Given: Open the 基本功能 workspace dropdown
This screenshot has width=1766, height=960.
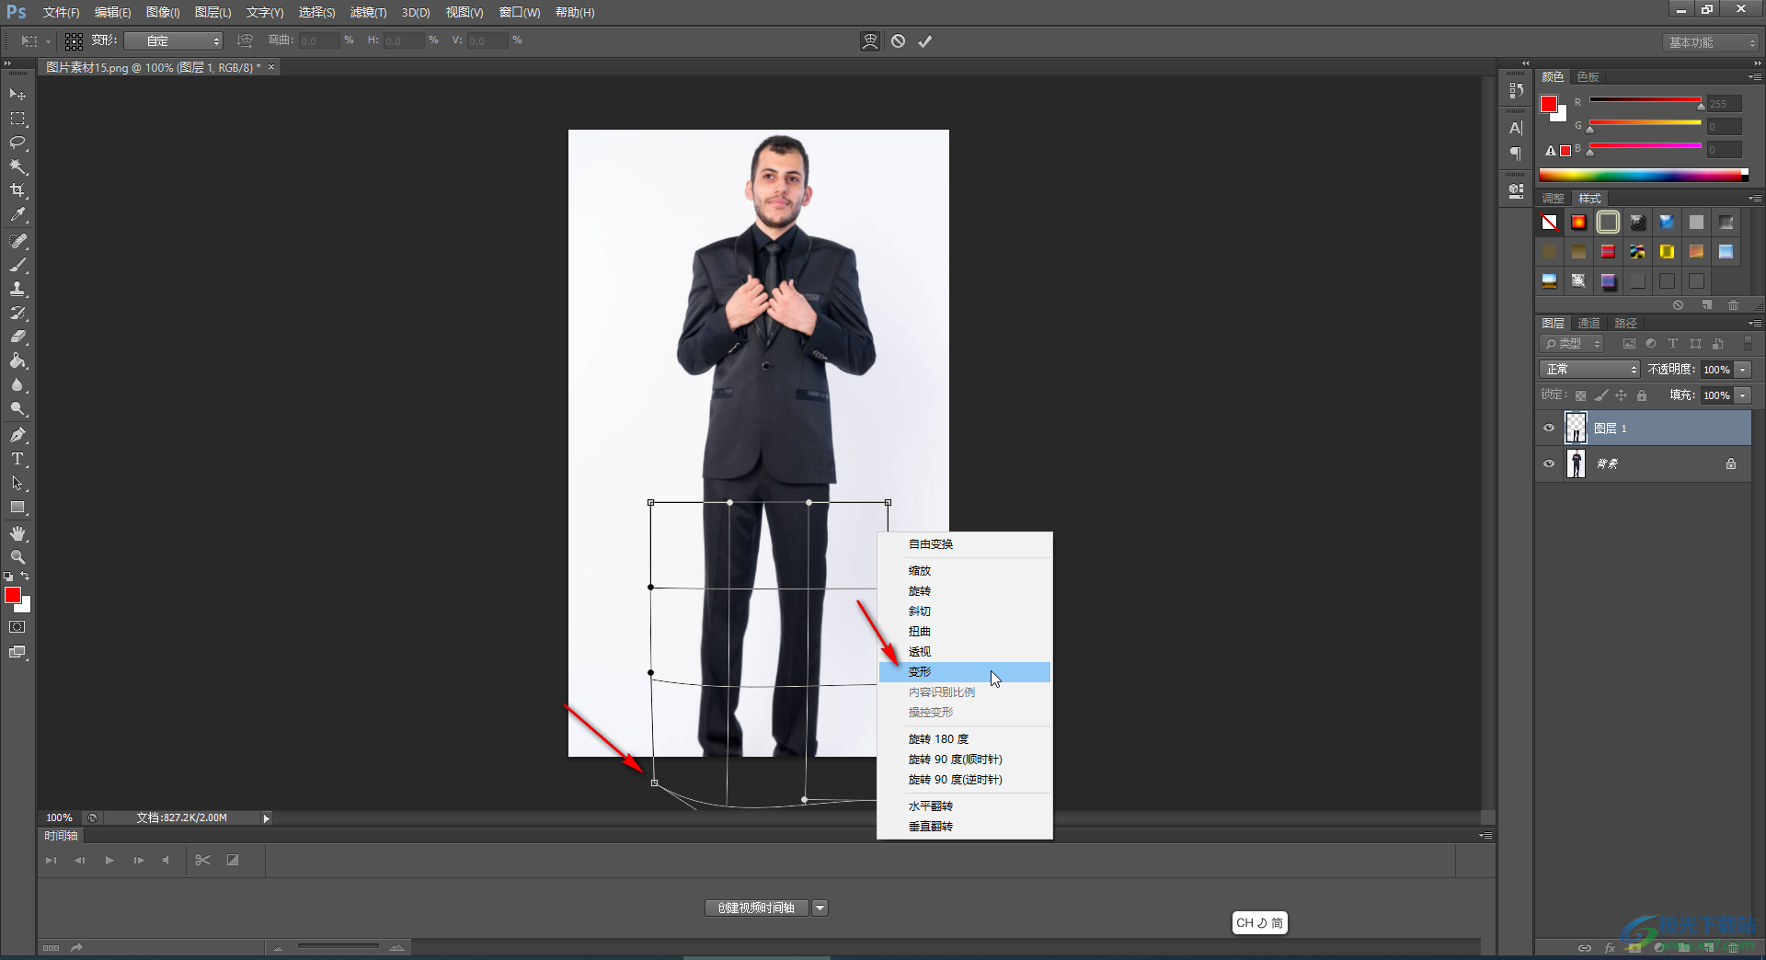Looking at the screenshot, I should coord(1711,42).
